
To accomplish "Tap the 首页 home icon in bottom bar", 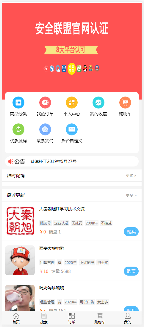I will tap(16, 316).
